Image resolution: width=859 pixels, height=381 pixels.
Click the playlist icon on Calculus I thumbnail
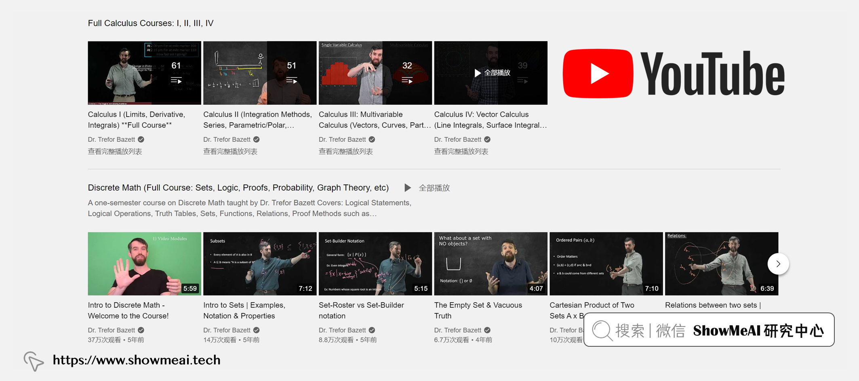pyautogui.click(x=176, y=81)
